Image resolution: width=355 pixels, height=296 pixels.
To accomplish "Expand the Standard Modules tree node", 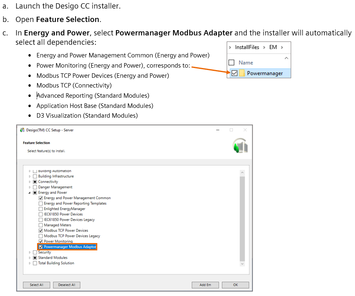I will pyautogui.click(x=30, y=258).
